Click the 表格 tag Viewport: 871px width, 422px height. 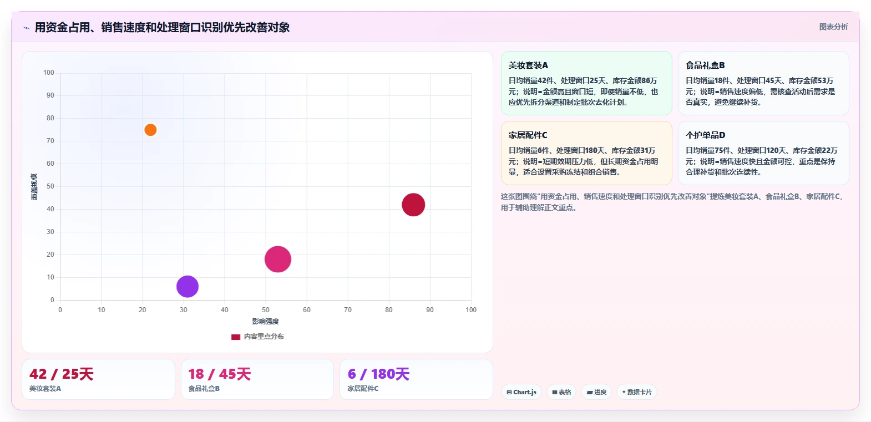pos(561,392)
